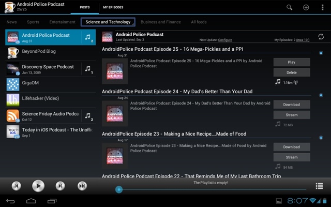Switch to the My Episodes tab

click(113, 7)
